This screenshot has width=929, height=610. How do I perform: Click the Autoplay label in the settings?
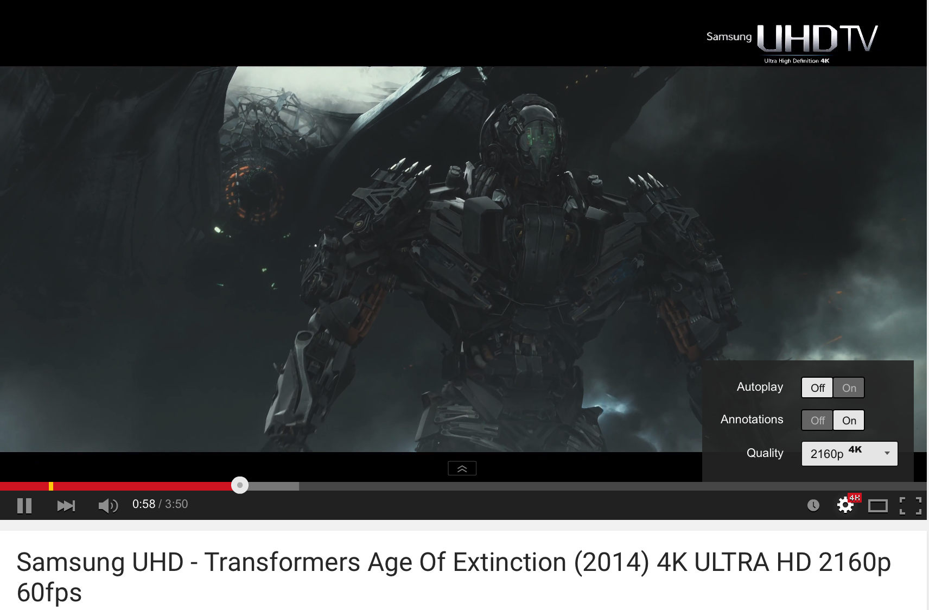tap(760, 387)
